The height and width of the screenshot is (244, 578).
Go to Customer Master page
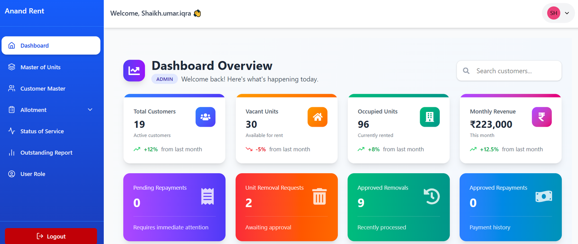pos(43,88)
